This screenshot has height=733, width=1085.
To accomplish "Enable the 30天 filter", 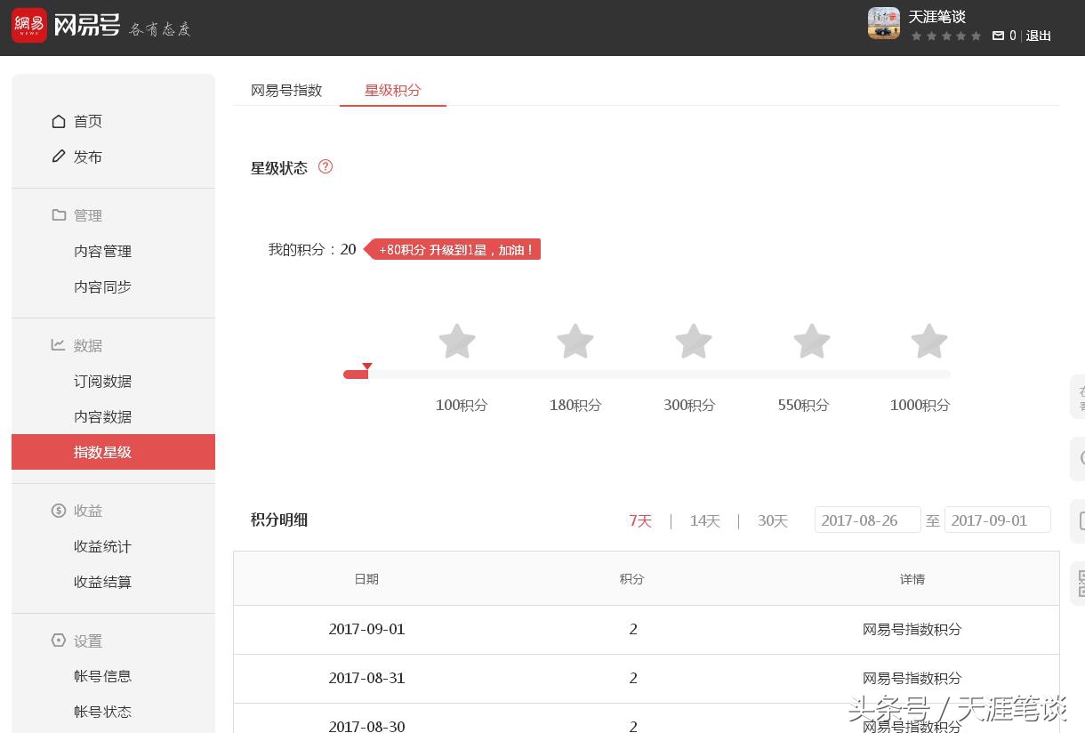I will 772,520.
